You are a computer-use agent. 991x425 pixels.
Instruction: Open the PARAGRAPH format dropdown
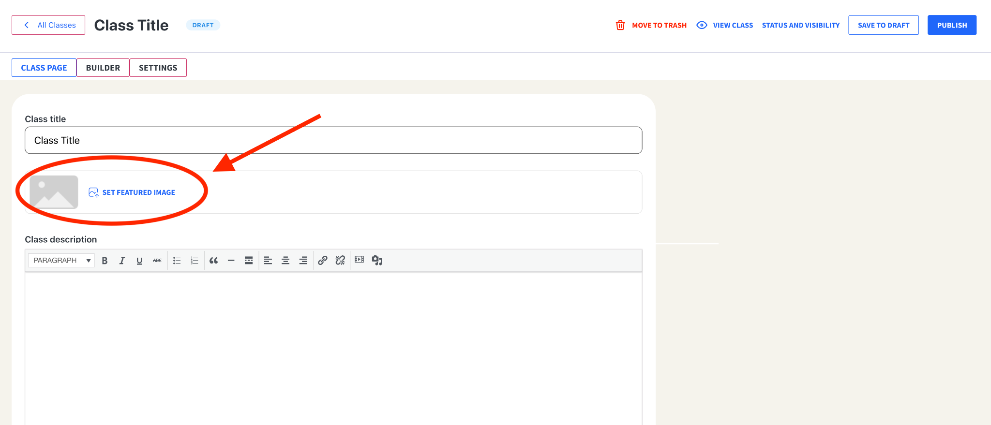pyautogui.click(x=61, y=261)
